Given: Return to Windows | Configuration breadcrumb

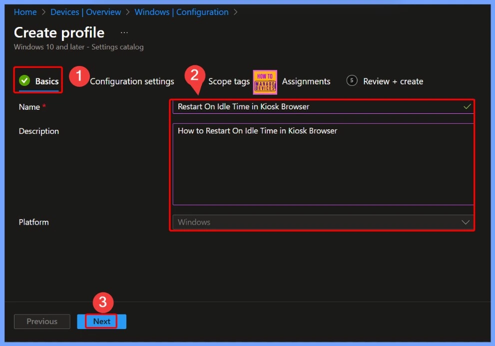Looking at the screenshot, I should click(x=181, y=12).
